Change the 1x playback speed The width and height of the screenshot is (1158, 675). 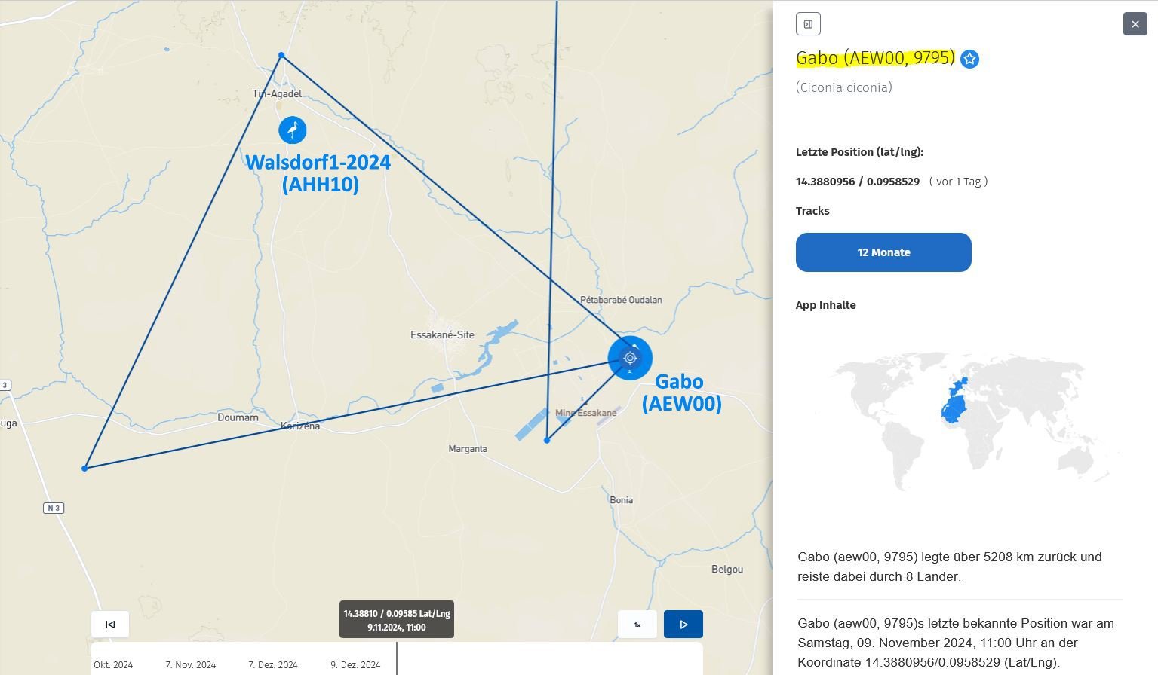coord(637,625)
